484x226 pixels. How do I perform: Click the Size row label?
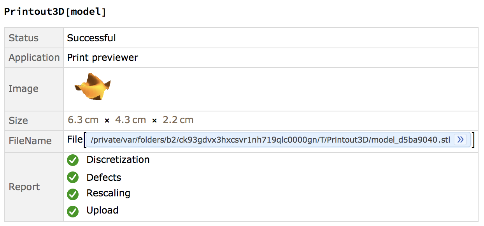pyautogui.click(x=18, y=120)
